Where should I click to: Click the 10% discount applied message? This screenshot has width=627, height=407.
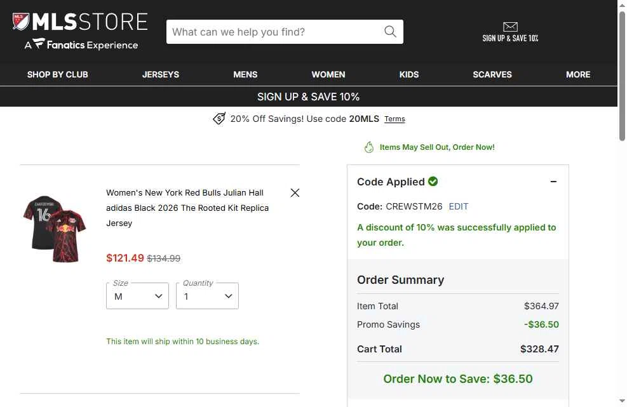[x=457, y=235]
